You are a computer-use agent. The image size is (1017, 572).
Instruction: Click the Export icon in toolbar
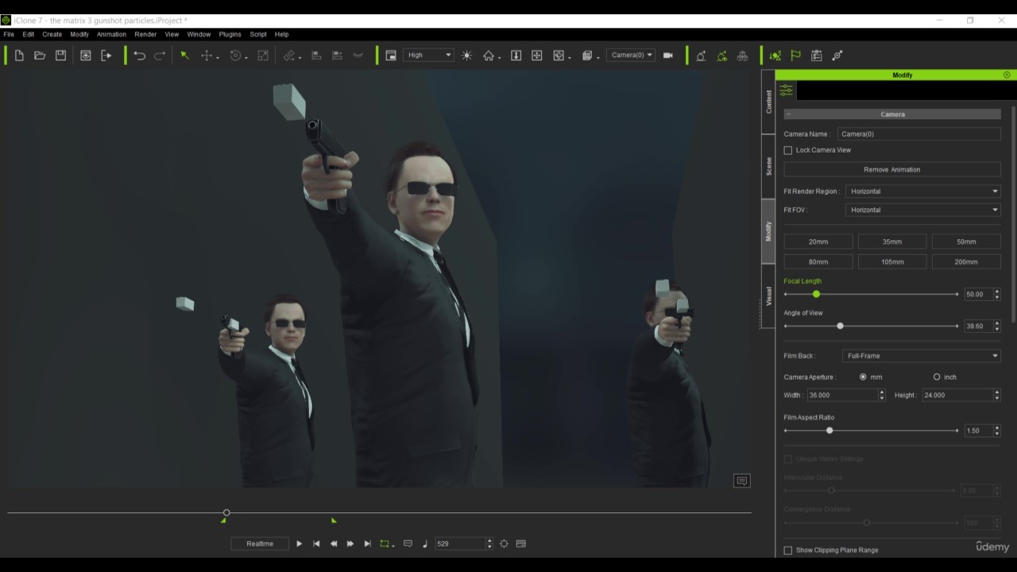tap(106, 56)
